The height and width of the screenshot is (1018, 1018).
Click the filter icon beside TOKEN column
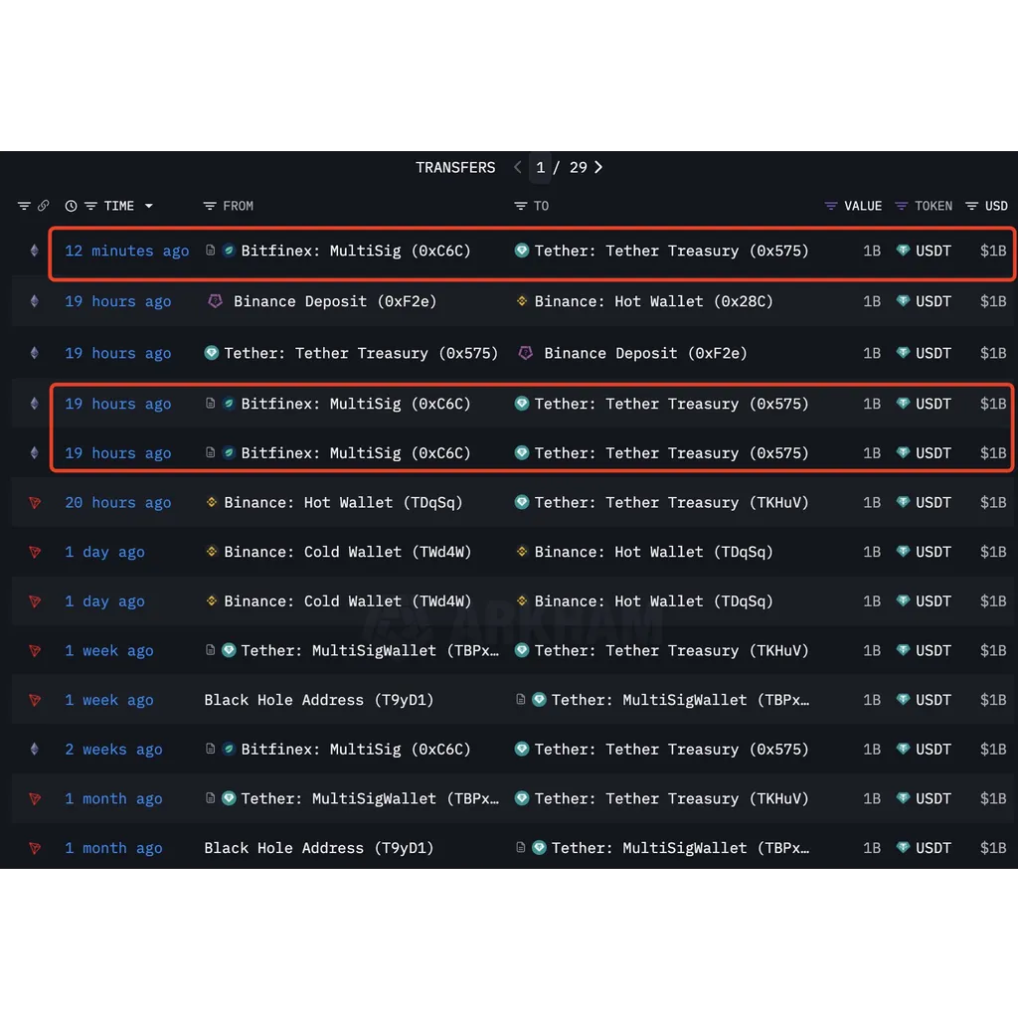point(901,206)
